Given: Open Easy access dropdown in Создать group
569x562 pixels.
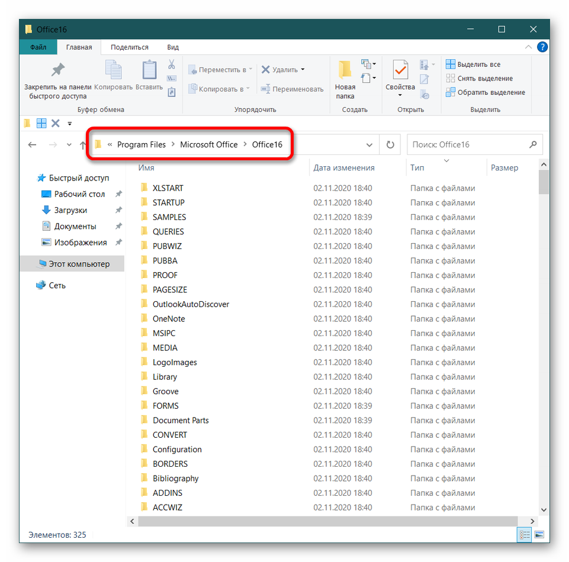Looking at the screenshot, I should [x=368, y=77].
